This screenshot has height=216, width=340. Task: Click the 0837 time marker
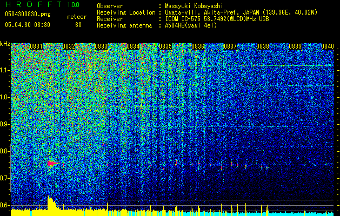pyautogui.click(x=230, y=46)
